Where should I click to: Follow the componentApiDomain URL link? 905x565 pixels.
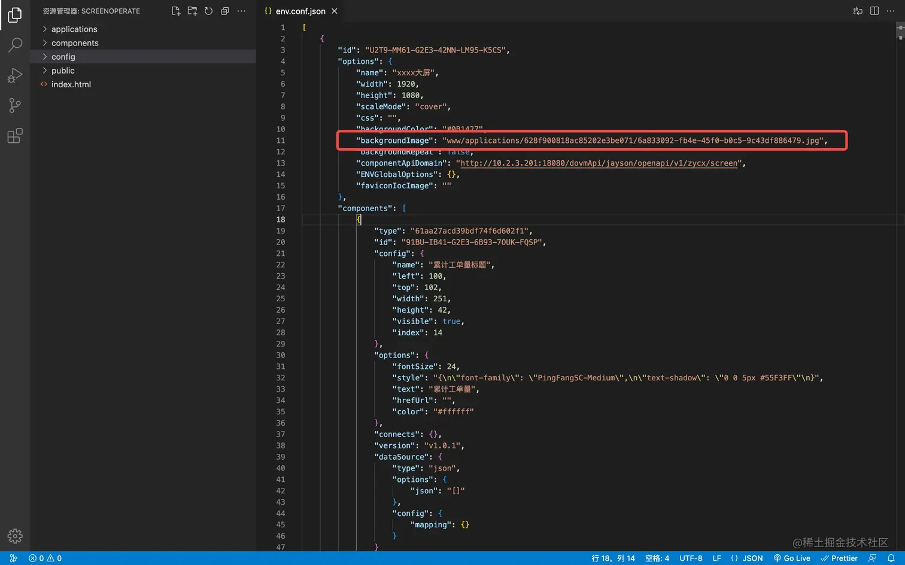pyautogui.click(x=599, y=163)
